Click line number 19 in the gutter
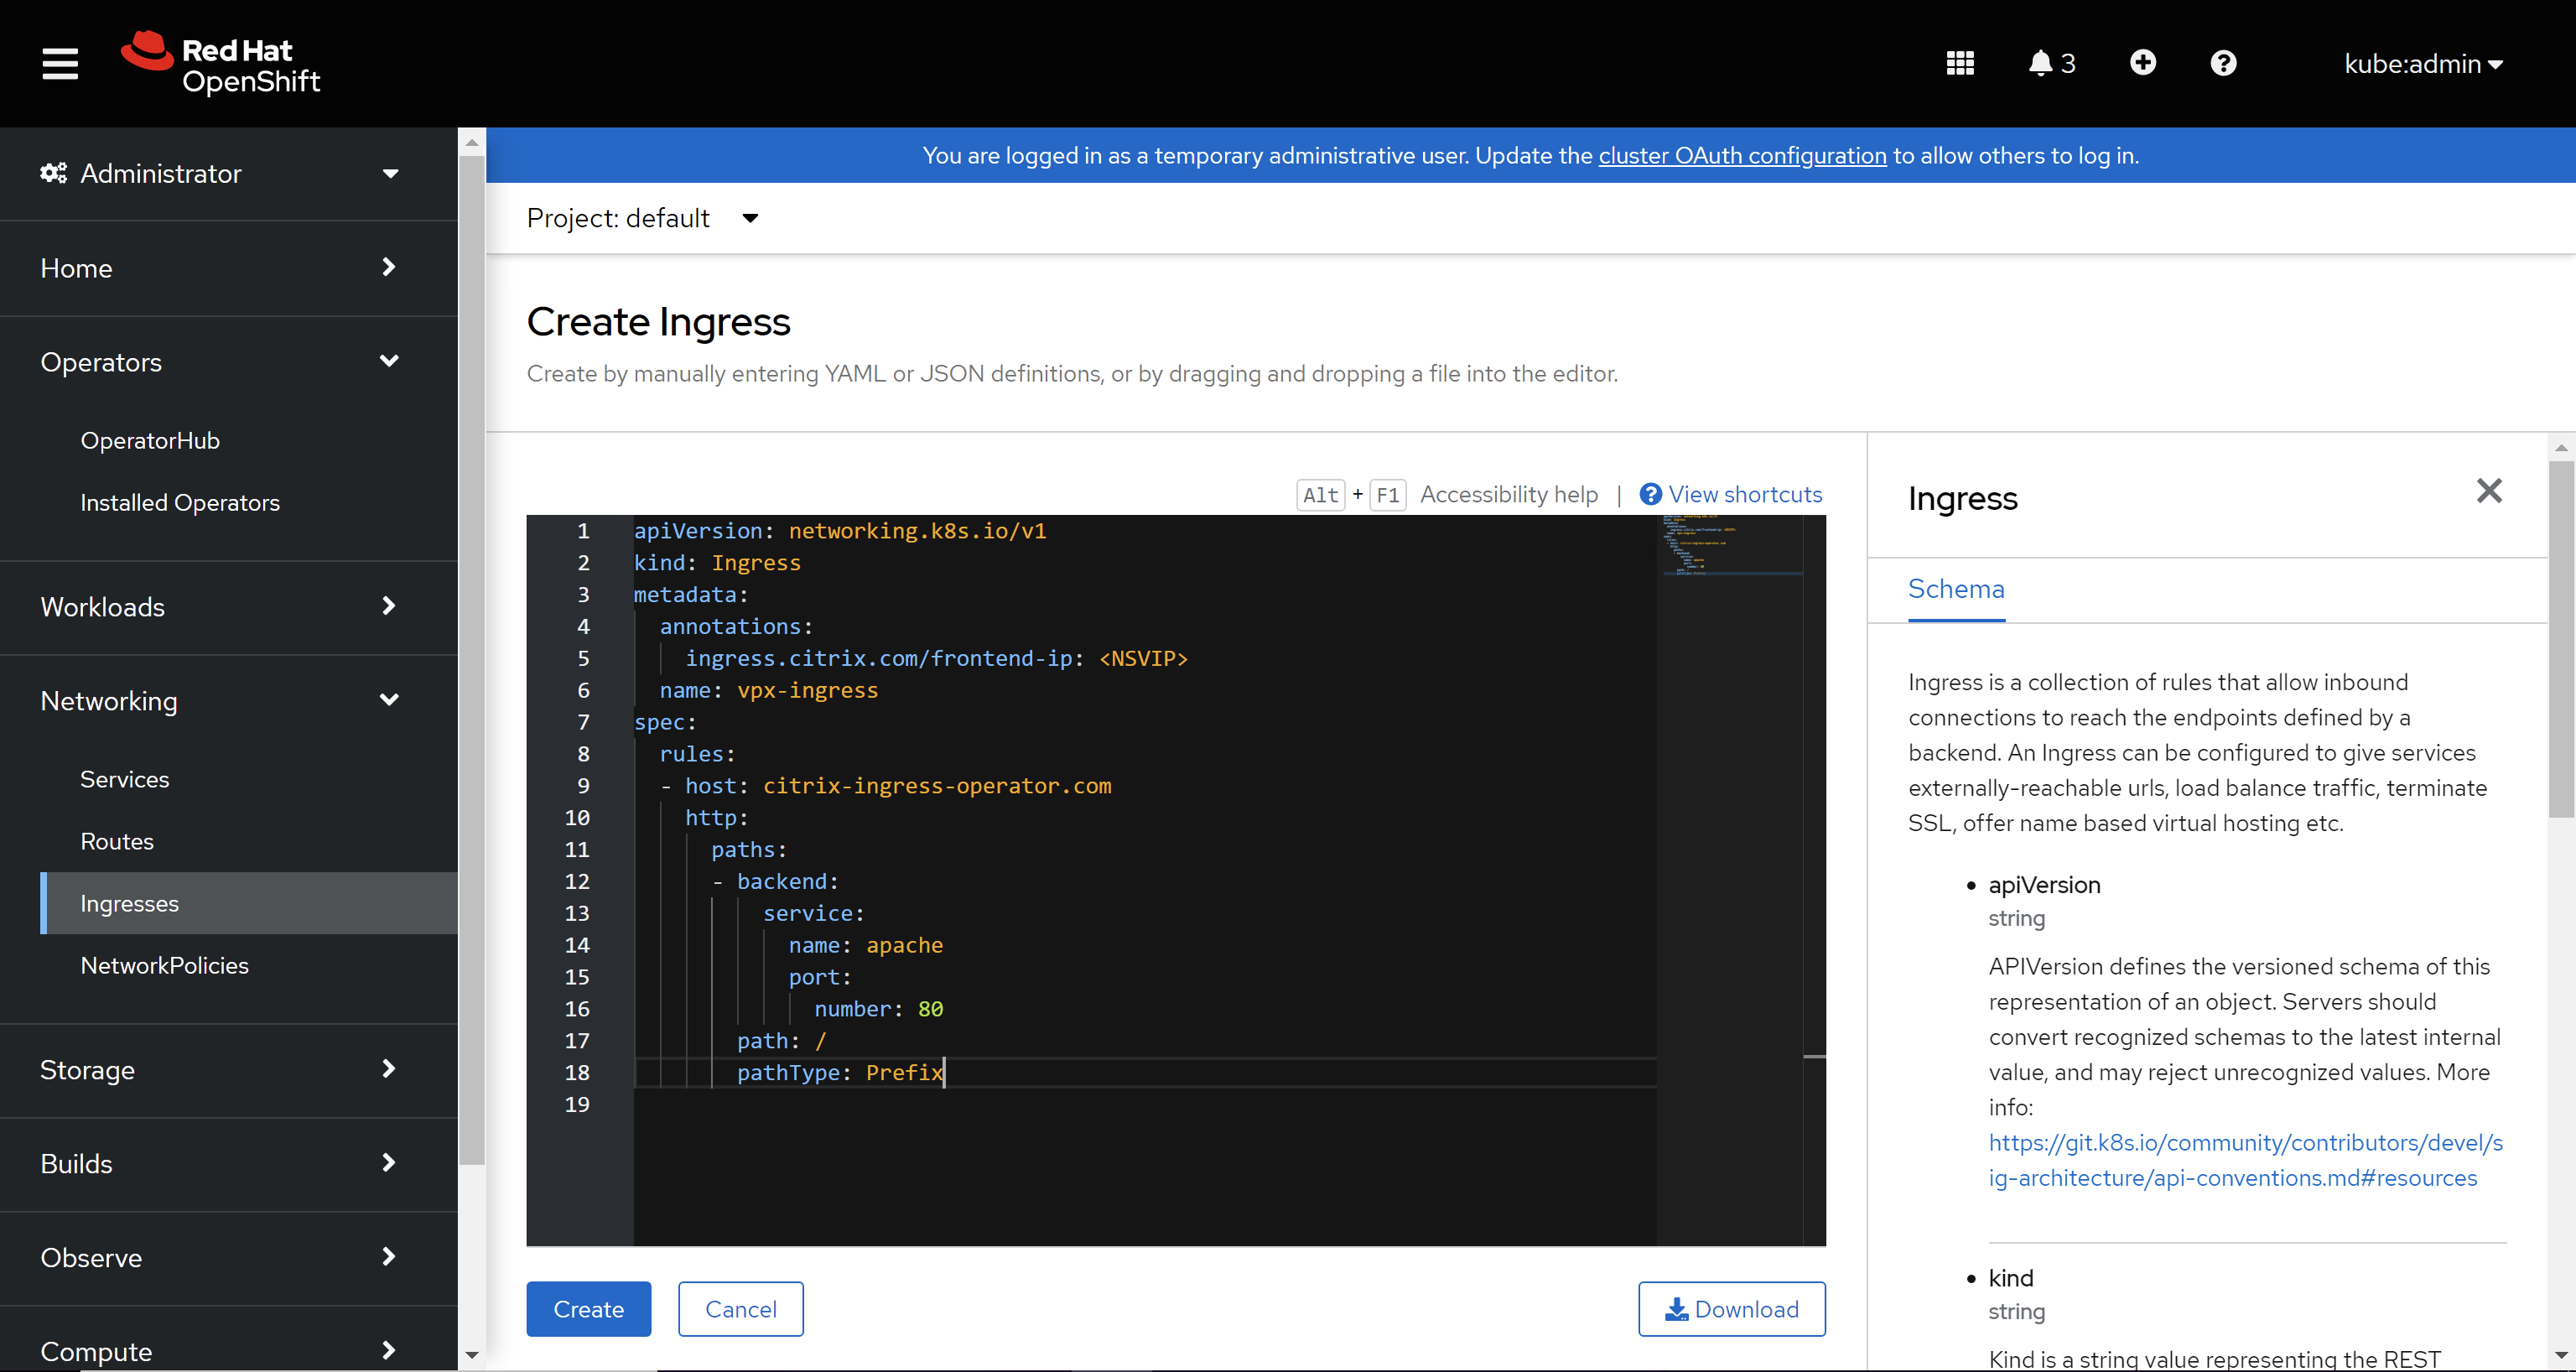 (x=577, y=1104)
